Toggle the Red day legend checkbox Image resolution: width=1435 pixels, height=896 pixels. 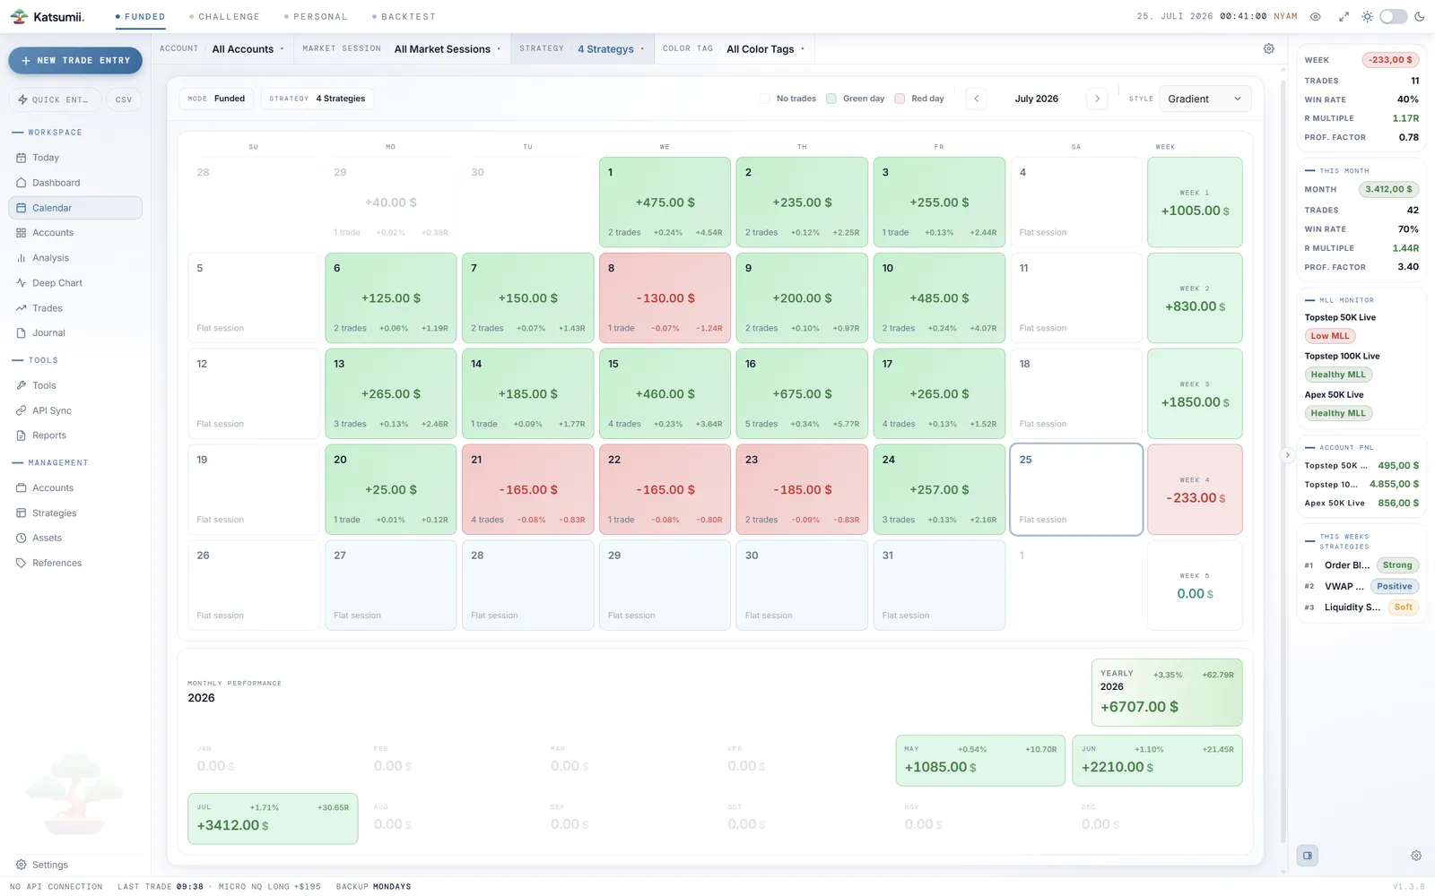coord(900,99)
